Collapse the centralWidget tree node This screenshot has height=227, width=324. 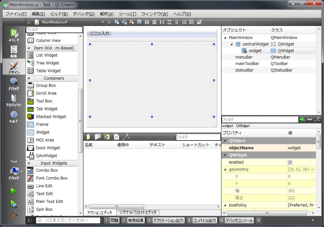coord(231,44)
